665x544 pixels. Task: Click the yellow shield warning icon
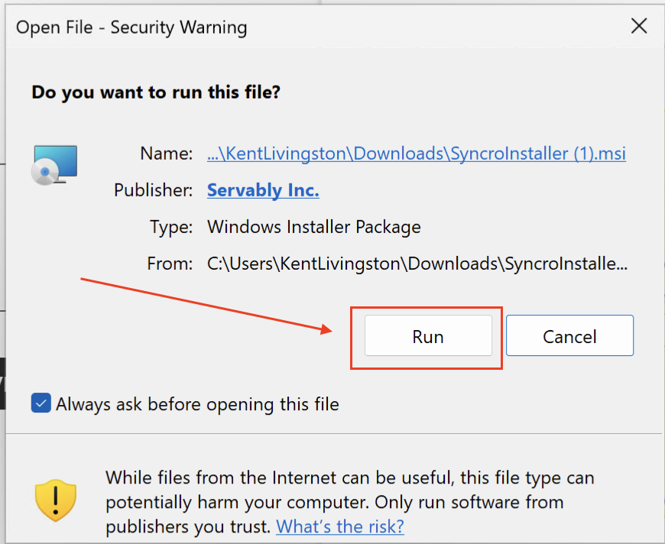pyautogui.click(x=56, y=500)
